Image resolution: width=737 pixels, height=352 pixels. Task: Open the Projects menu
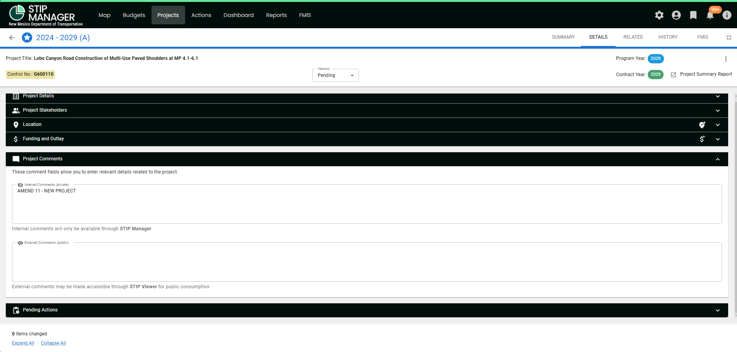tap(168, 15)
